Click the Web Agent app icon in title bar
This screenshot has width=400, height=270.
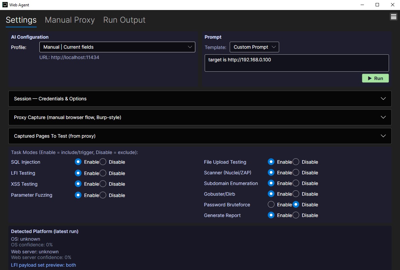5,5
